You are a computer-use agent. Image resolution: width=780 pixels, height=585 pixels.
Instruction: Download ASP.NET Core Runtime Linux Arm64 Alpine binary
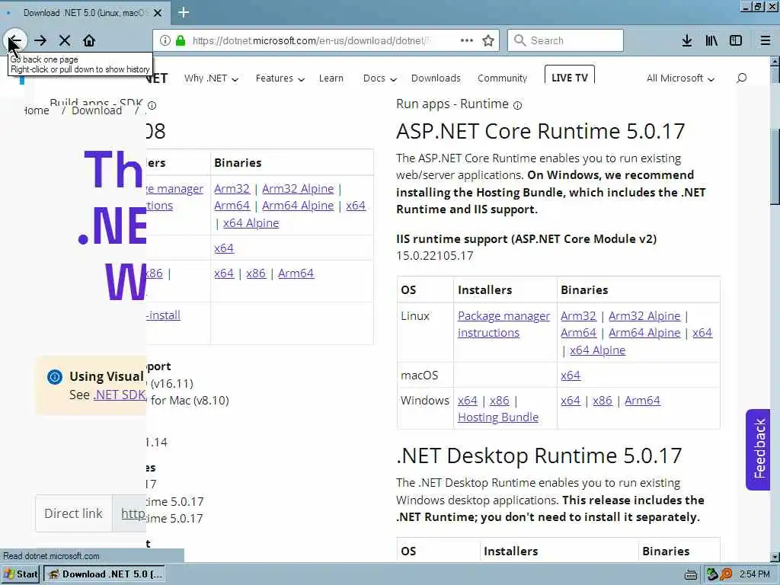(644, 333)
